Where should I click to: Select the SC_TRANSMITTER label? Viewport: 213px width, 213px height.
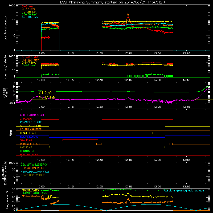point(31,129)
